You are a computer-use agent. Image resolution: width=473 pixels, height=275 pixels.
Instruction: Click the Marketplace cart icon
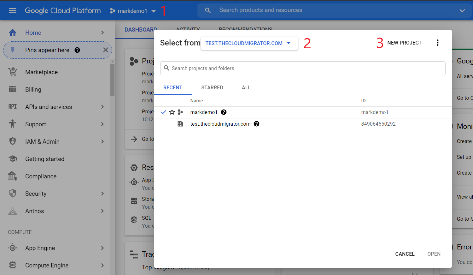pyautogui.click(x=13, y=72)
